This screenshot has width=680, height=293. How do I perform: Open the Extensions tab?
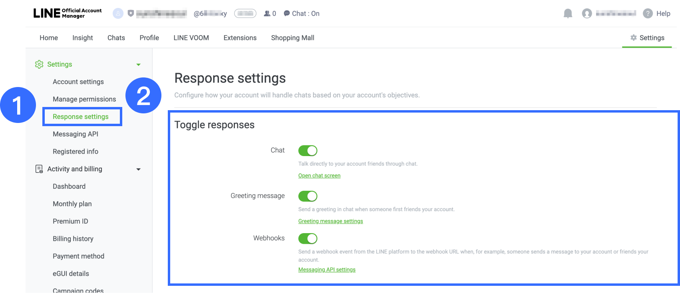(x=240, y=38)
